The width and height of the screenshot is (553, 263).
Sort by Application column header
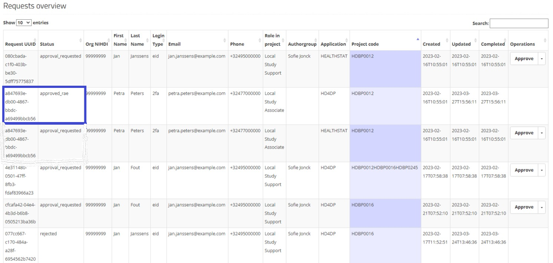click(334, 44)
